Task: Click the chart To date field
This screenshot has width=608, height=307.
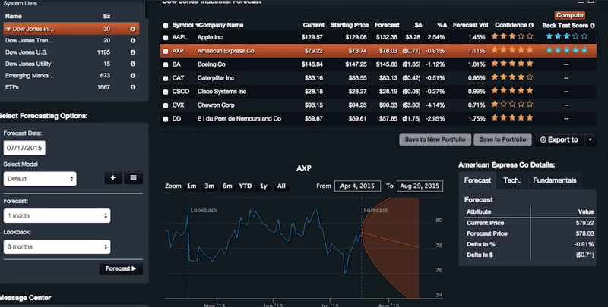Action: (x=420, y=186)
